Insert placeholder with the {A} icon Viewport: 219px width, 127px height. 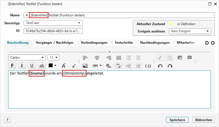coord(148,66)
